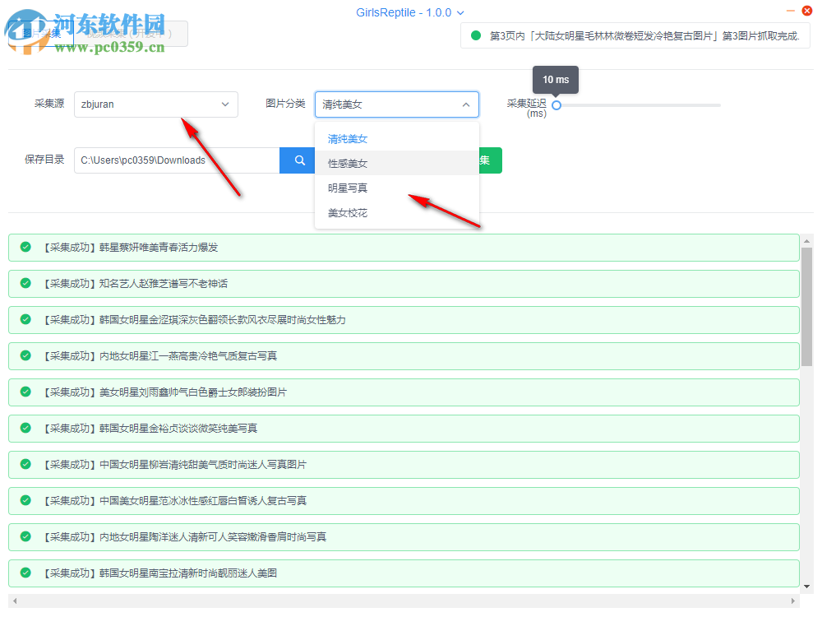The height and width of the screenshot is (617, 822).
Task: Click success icon for 韩星蔡妍 entry
Action: click(x=25, y=247)
